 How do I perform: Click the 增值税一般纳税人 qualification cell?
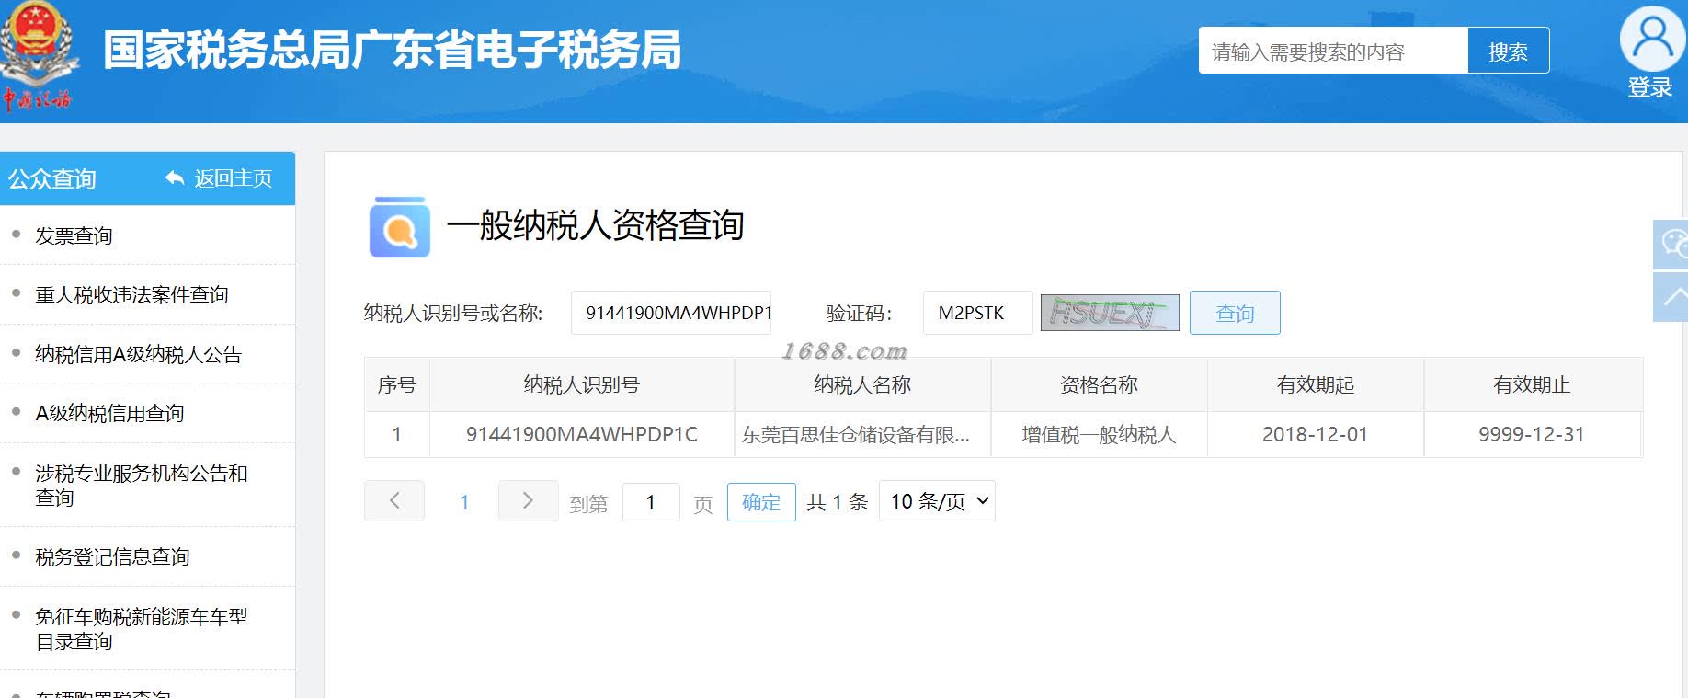1099,435
